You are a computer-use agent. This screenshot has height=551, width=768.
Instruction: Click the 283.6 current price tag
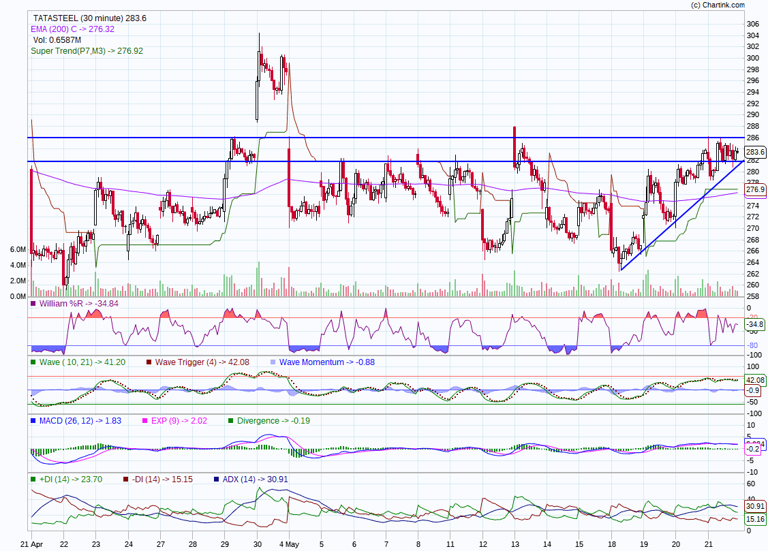point(755,152)
